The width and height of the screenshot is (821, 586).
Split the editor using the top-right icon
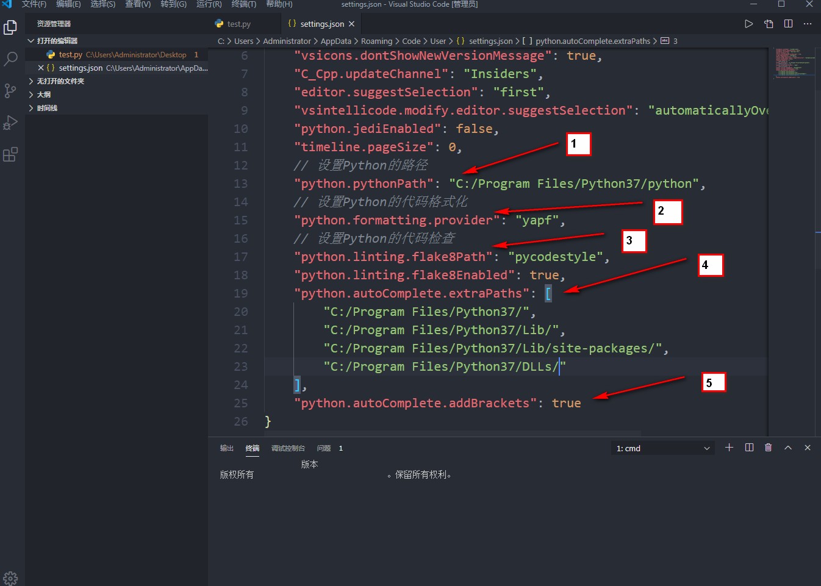coord(787,23)
